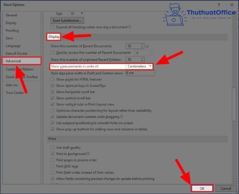The height and width of the screenshot is (194, 239).
Task: Enable Quickly access this number of Recent Documents
Action: point(53,52)
